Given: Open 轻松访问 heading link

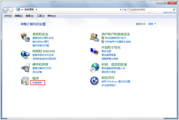Looking at the screenshot, I should (108, 78).
